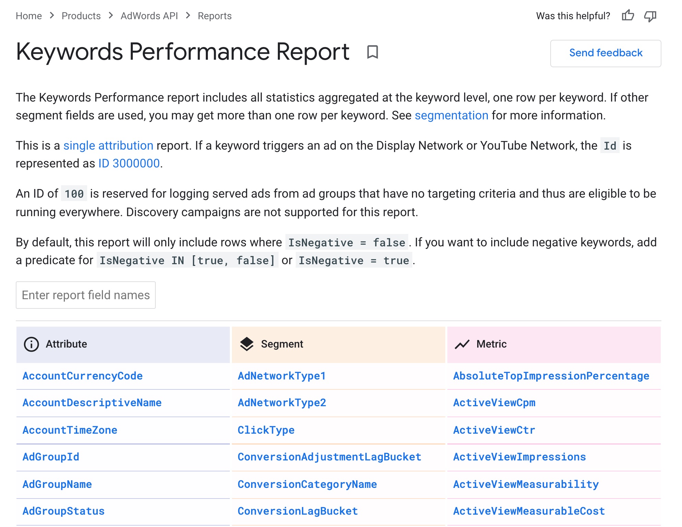Open the segmentation link
Image resolution: width=682 pixels, height=527 pixels.
pyautogui.click(x=451, y=115)
